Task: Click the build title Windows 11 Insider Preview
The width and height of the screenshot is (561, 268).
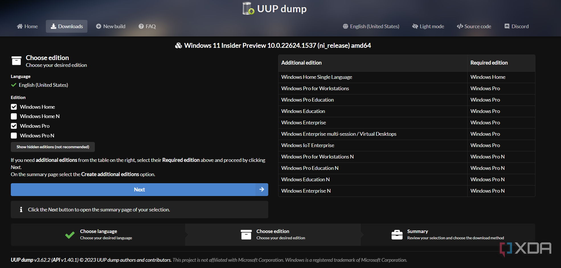Action: tap(277, 46)
